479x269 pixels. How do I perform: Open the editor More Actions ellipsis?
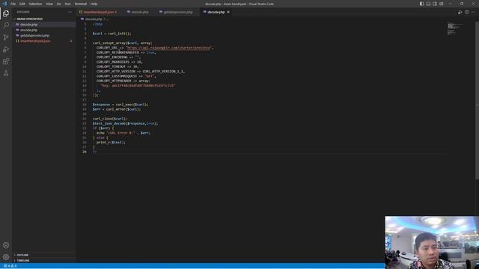click(473, 12)
